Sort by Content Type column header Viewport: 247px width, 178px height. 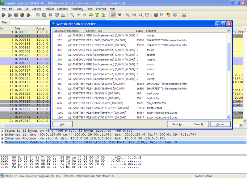click(111, 31)
